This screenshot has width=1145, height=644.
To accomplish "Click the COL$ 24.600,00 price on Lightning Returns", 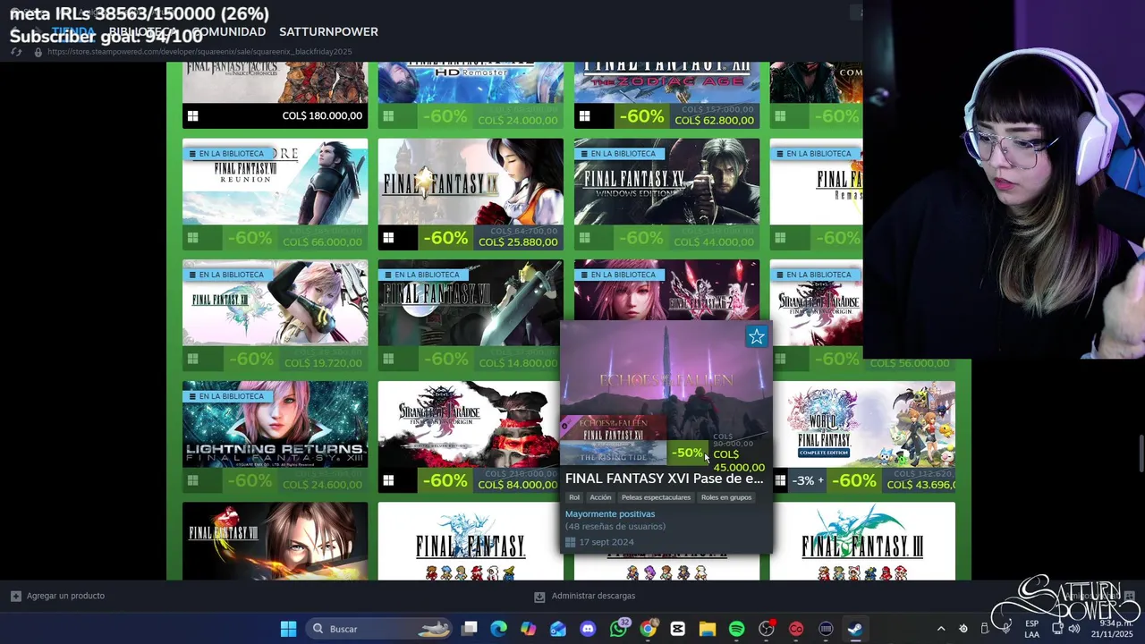I will (322, 485).
